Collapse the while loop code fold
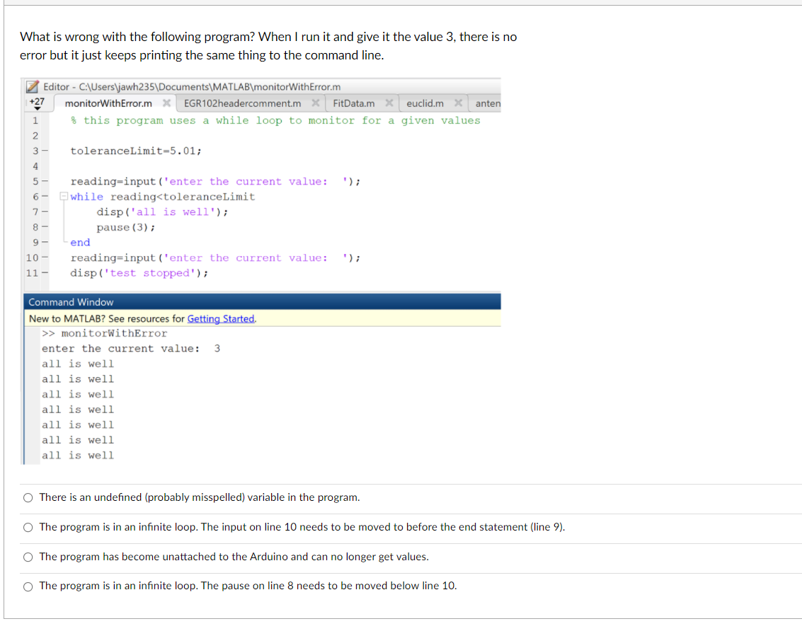 coord(64,197)
